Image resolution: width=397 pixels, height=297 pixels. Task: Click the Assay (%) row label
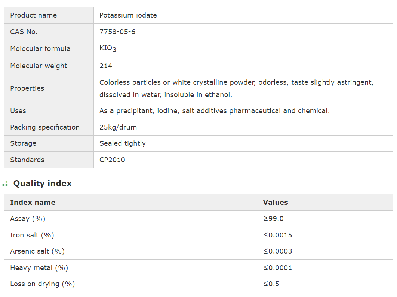[28, 219]
